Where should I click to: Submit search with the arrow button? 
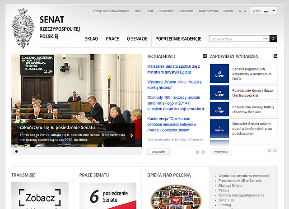coord(273,39)
